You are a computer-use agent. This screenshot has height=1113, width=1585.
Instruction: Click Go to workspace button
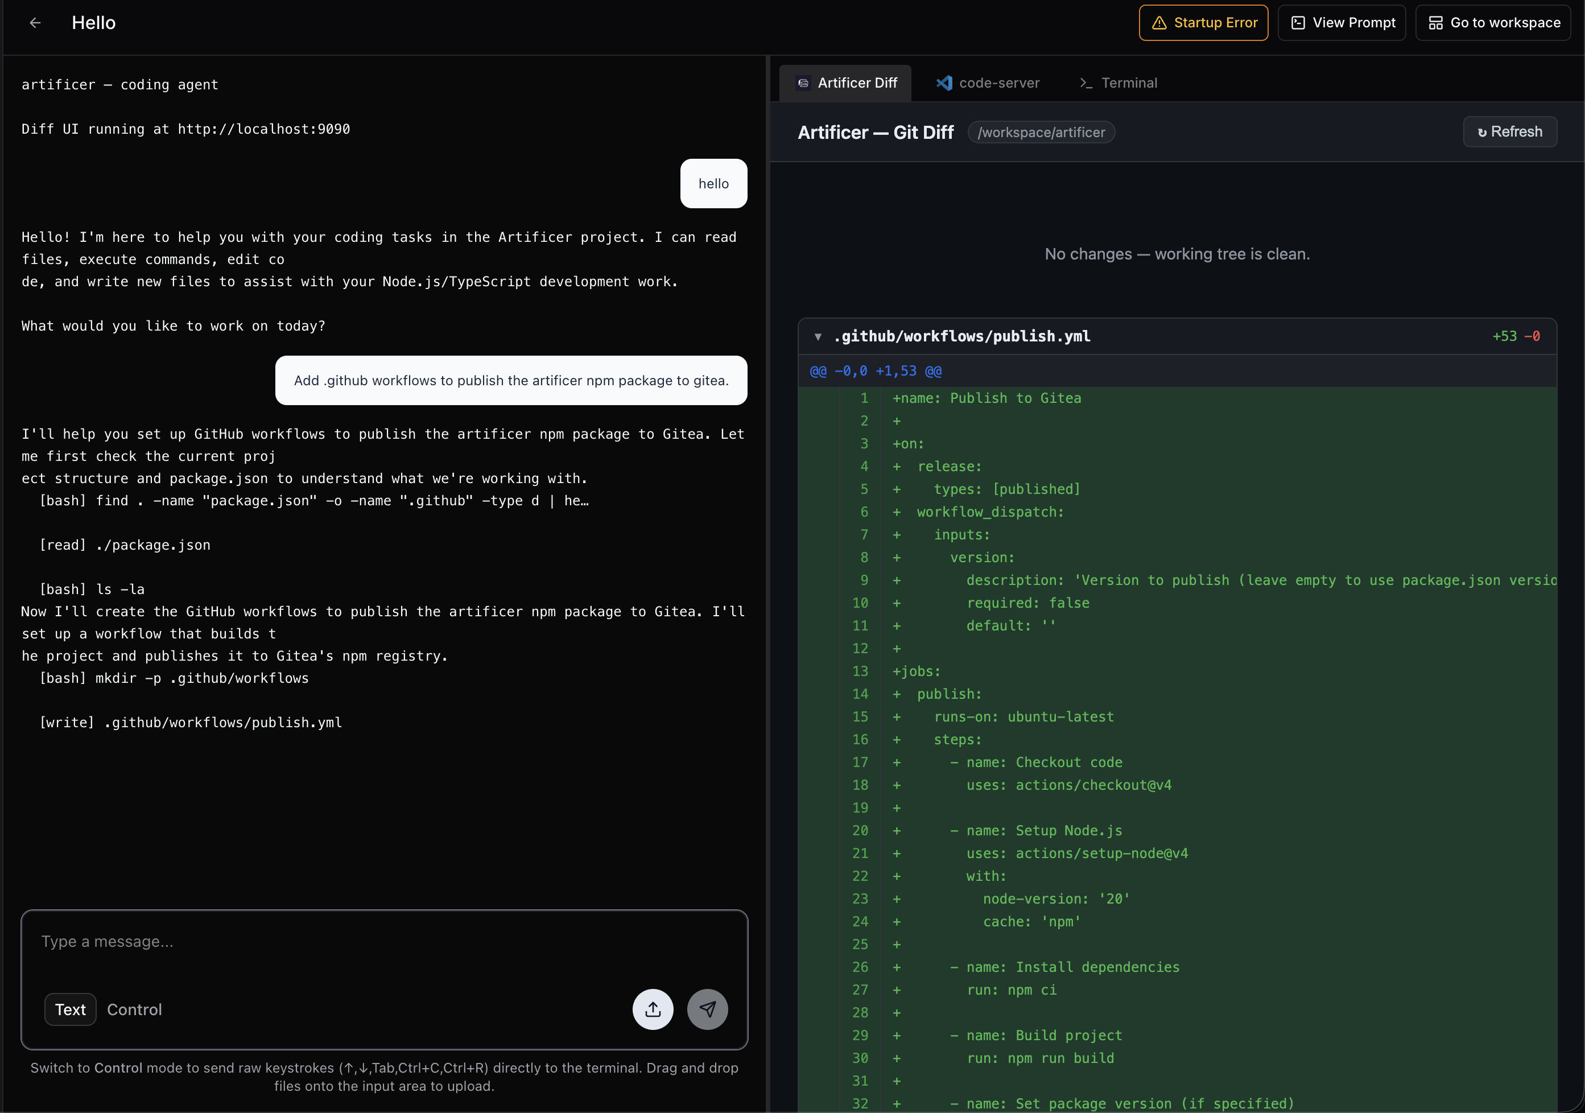[x=1492, y=23]
